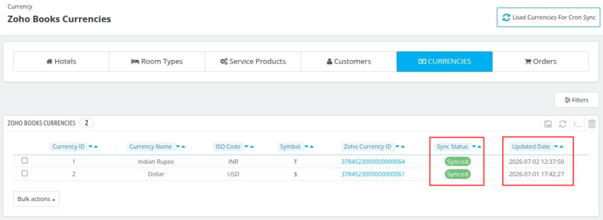This screenshot has height=220, width=603.
Task: Click the database export icon
Action: 592,124
